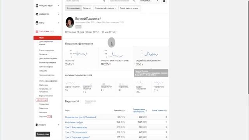Image resolution: width=249 pixels, height=140 pixels.
Task: Click the magnifier icon in location search
Action: pyautogui.click(x=134, y=1)
